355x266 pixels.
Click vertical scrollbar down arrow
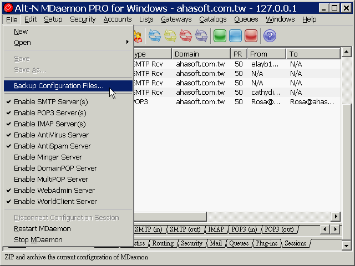click(x=346, y=245)
